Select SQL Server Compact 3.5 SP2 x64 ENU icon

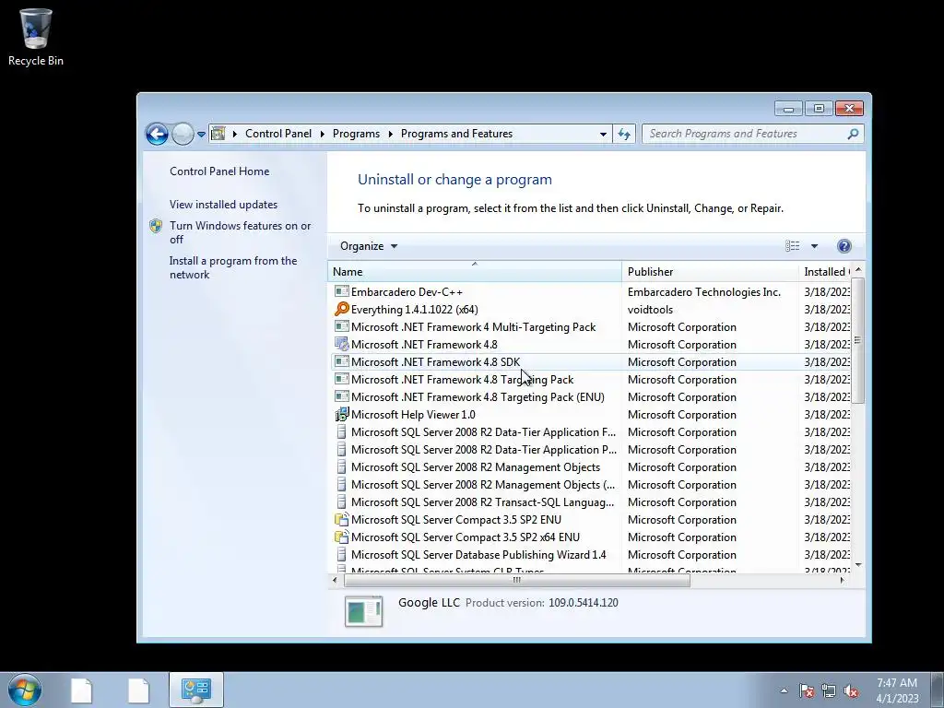coord(341,537)
